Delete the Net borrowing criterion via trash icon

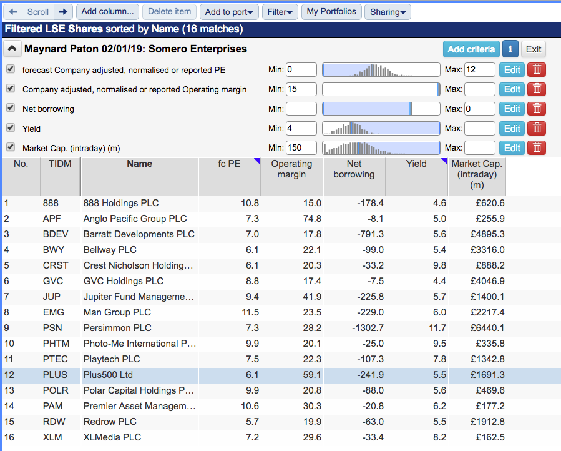tap(537, 109)
